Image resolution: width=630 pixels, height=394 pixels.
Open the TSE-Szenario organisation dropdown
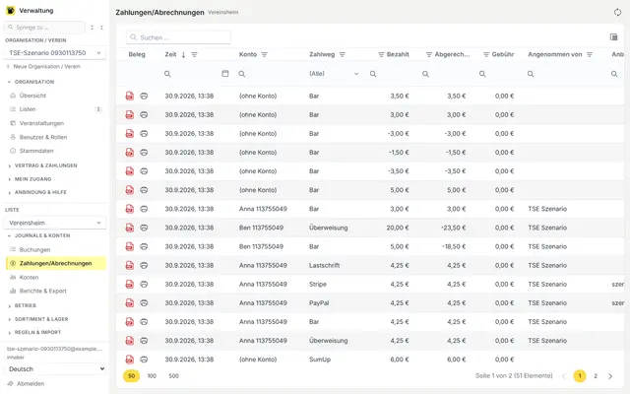pos(55,52)
